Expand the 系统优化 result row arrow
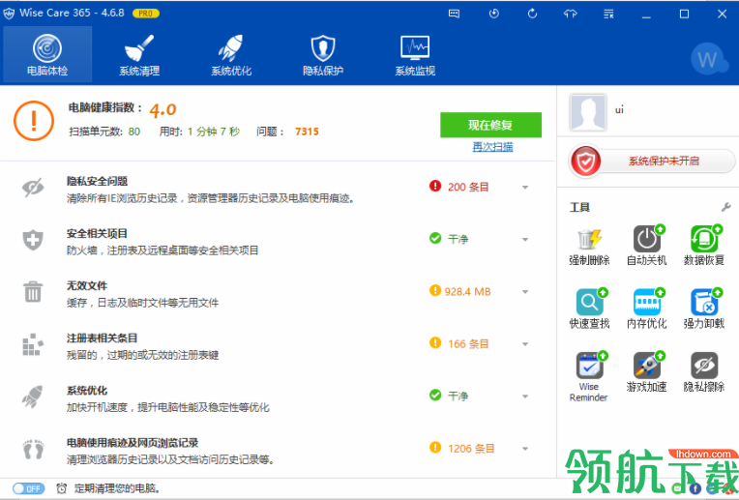 tap(525, 397)
